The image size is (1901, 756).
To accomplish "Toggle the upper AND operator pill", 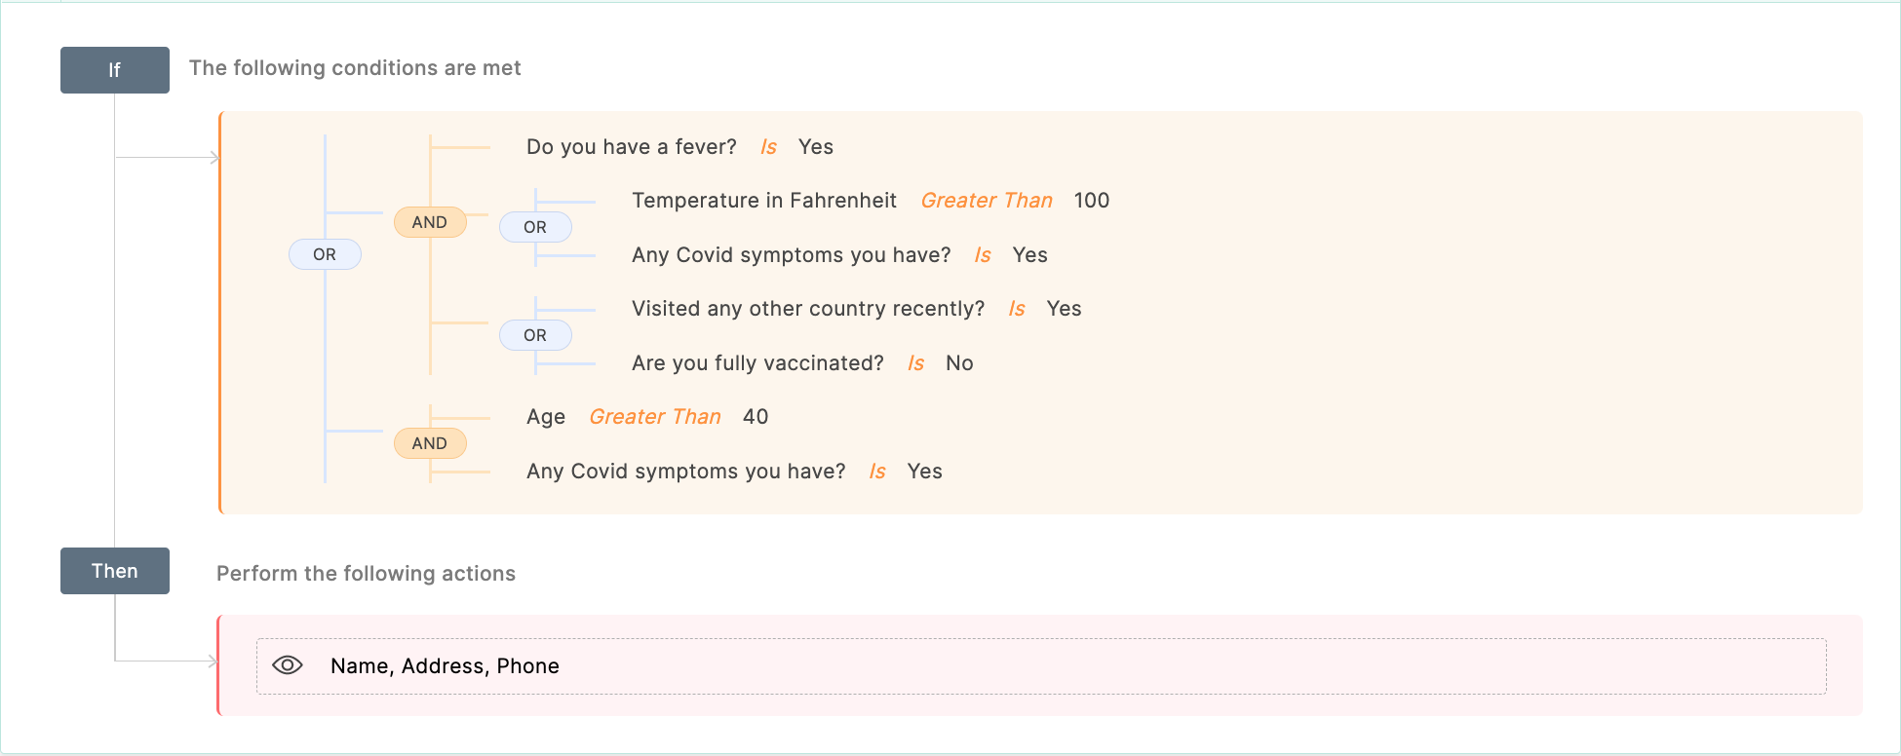I will (430, 222).
